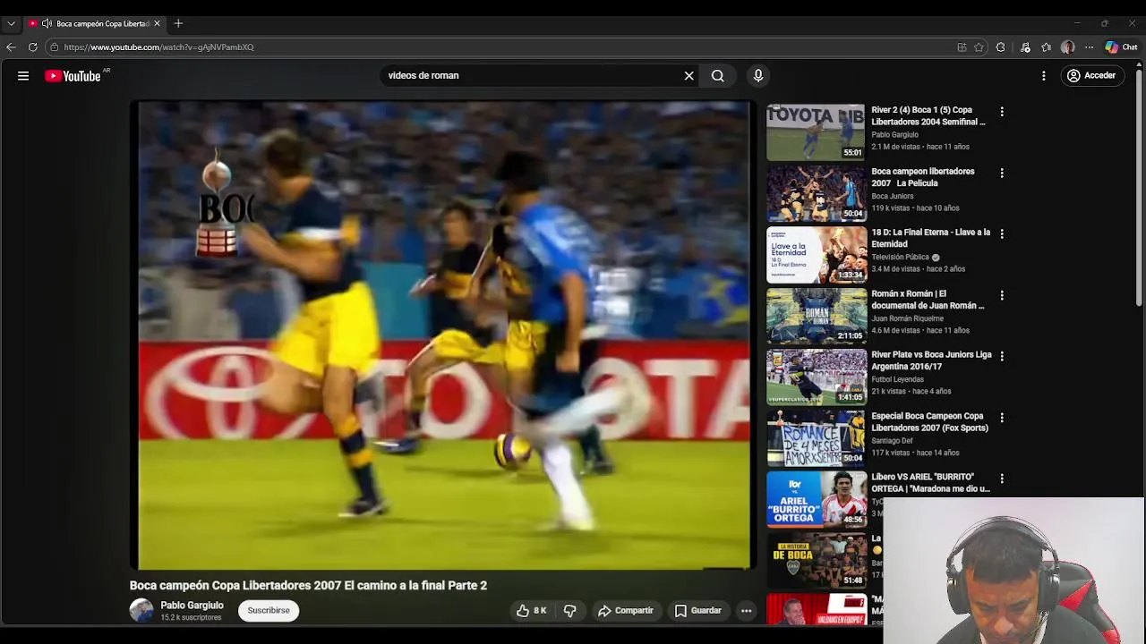The height and width of the screenshot is (644, 1146).
Task: Open options menu for River 2 (4) Boca video
Action: [1002, 112]
